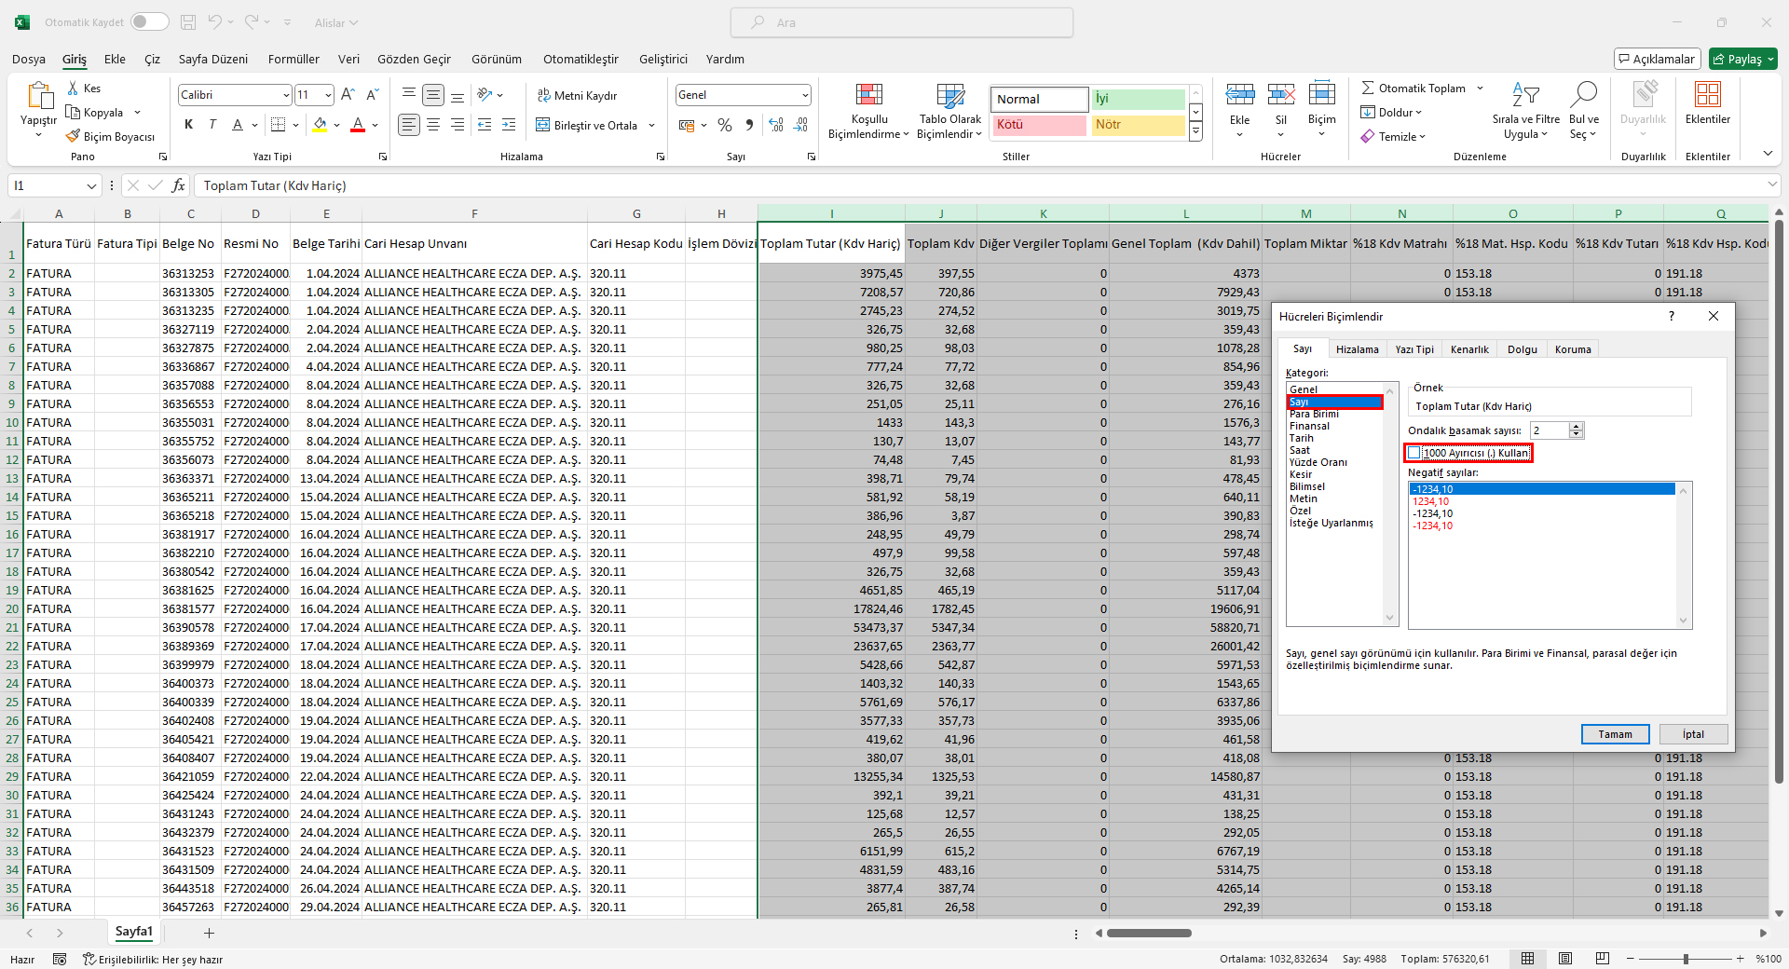The height and width of the screenshot is (969, 1789).
Task: Open the Calibri font name dropdown
Action: (x=285, y=95)
